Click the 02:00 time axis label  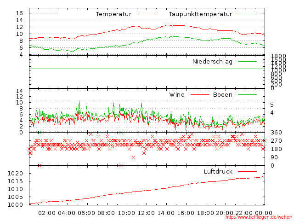click(47, 213)
